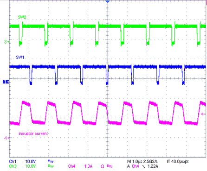Click the SW1 waveform label
The image size is (207, 171).
coord(20,57)
